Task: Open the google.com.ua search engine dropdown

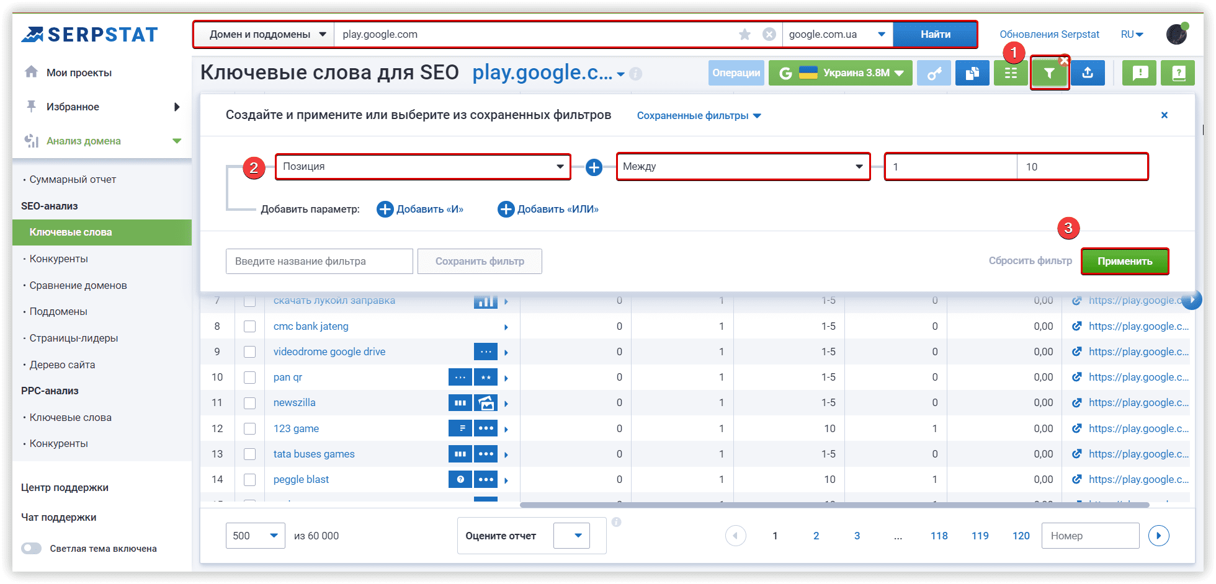Action: pos(838,35)
